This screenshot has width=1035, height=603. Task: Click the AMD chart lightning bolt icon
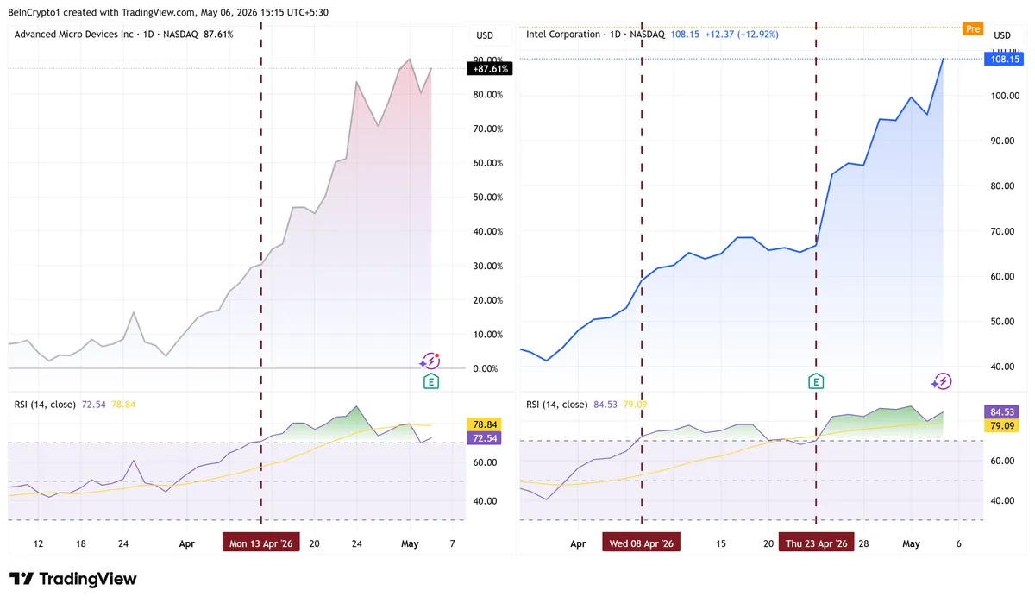(430, 361)
